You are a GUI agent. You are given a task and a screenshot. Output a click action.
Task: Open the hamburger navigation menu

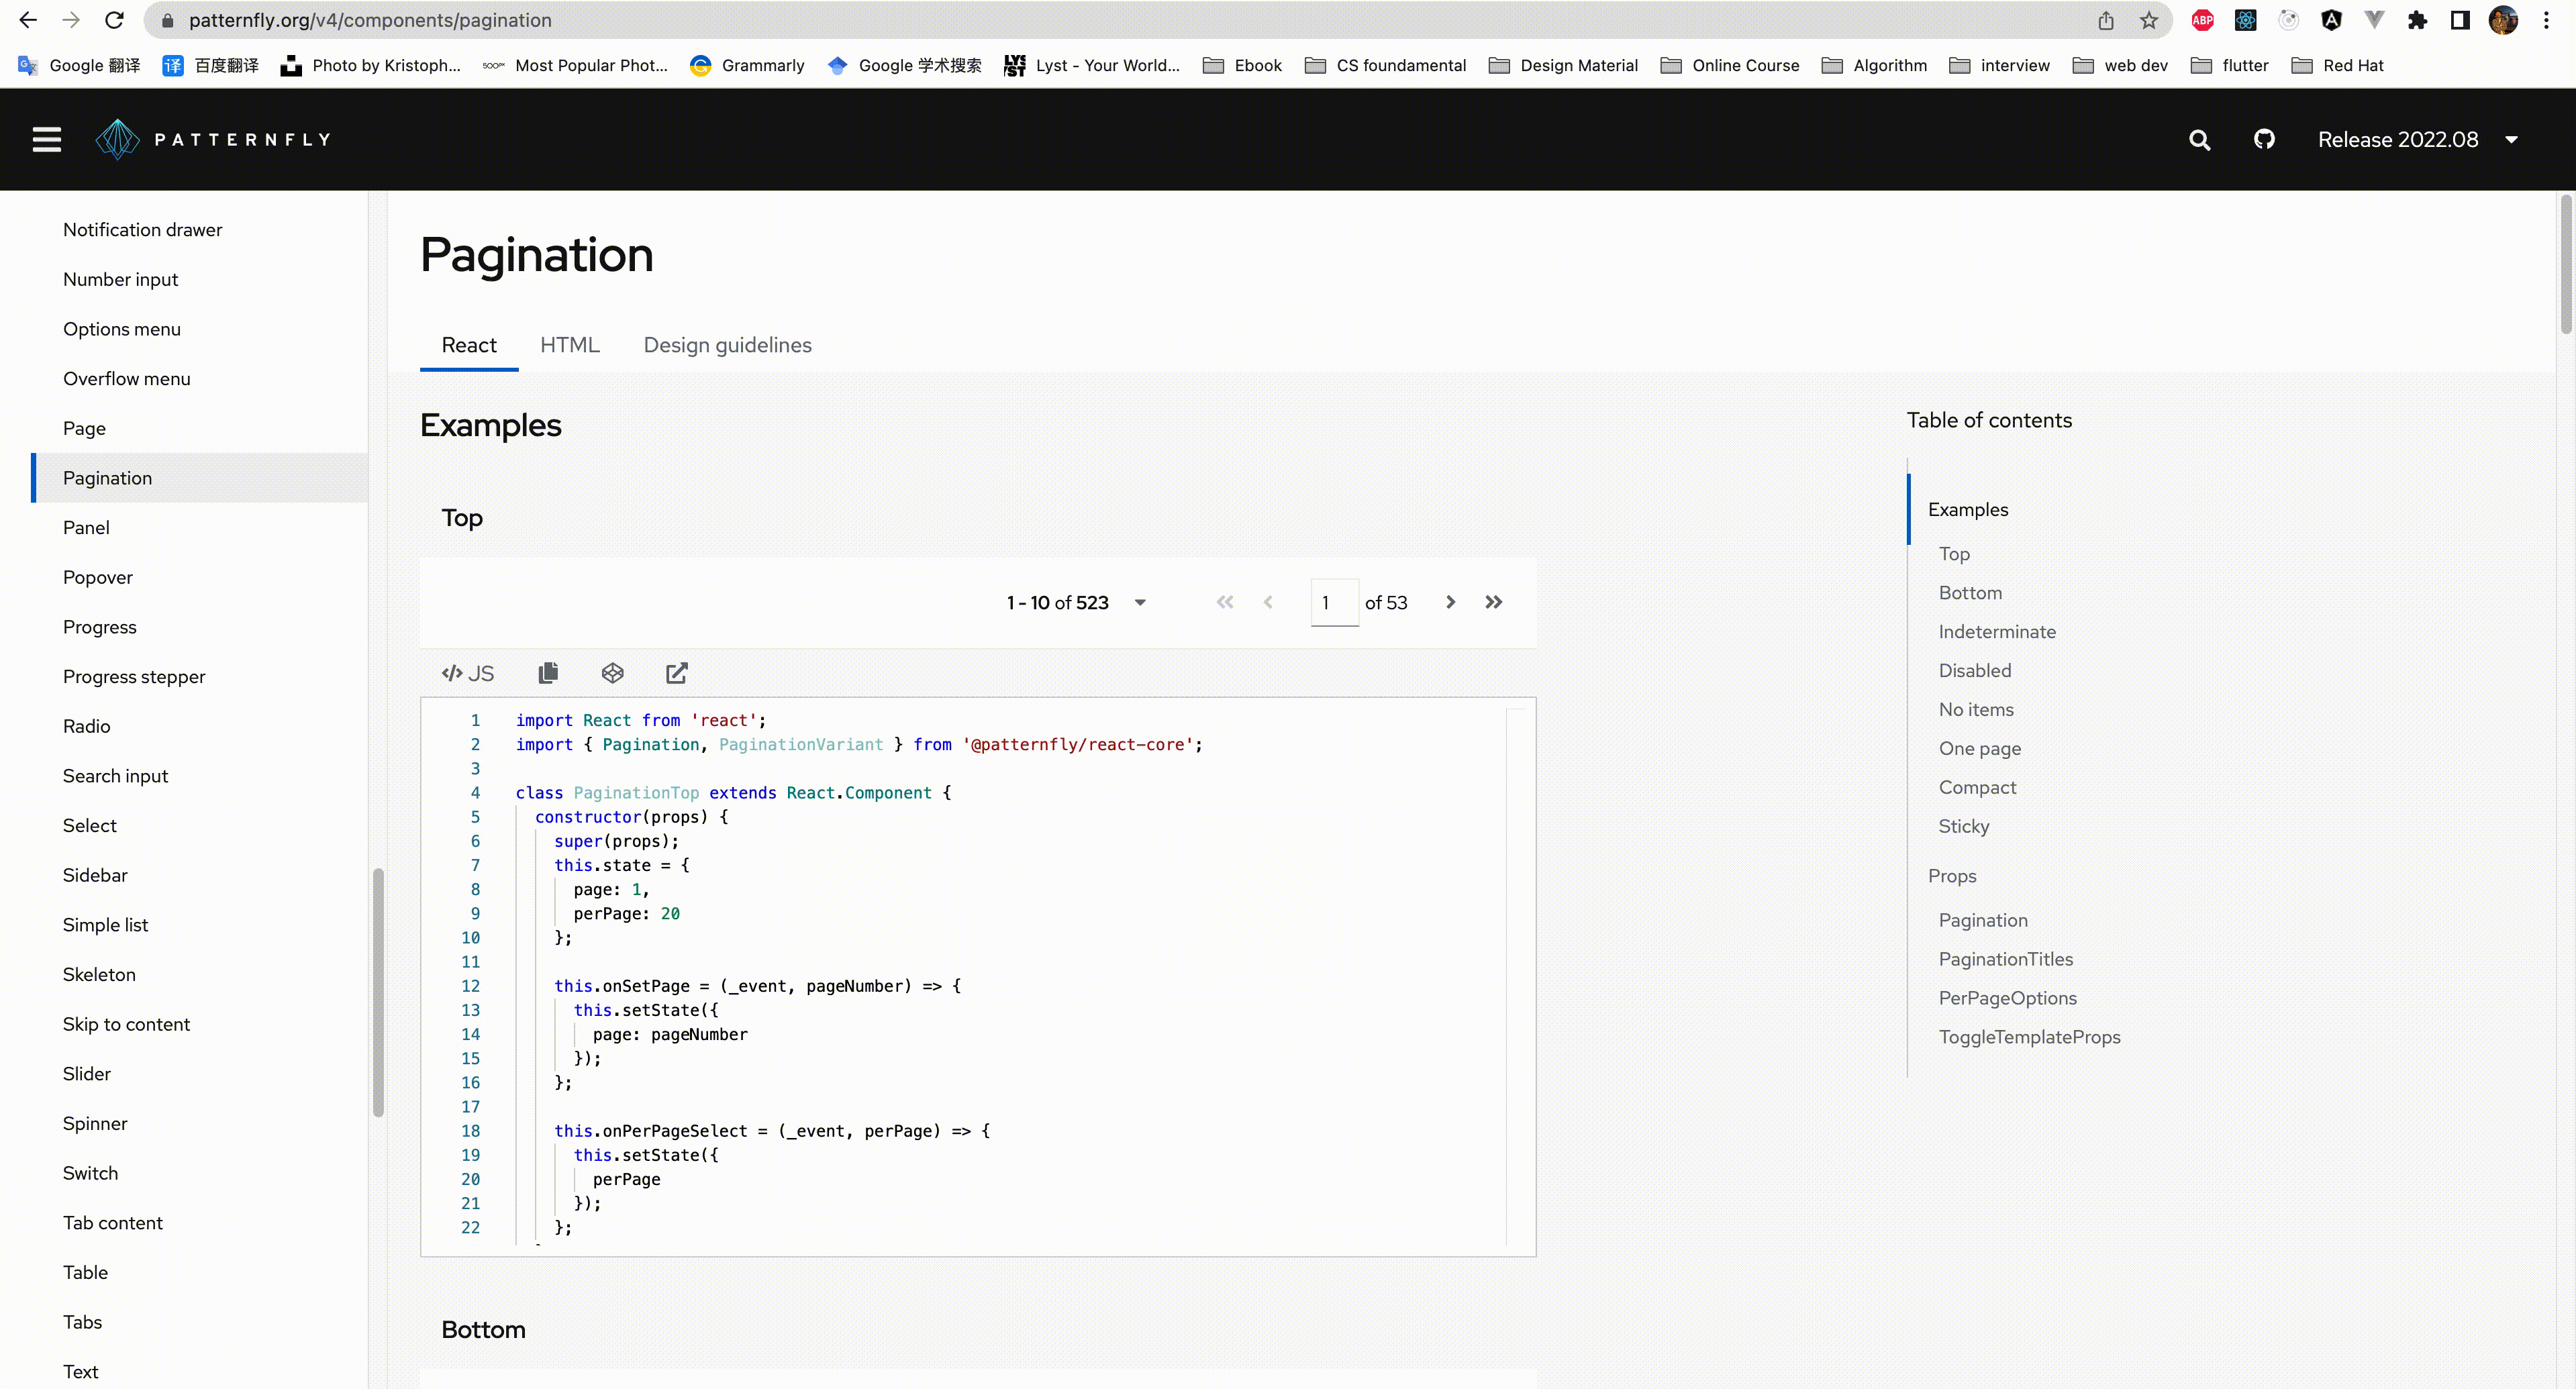(x=46, y=139)
